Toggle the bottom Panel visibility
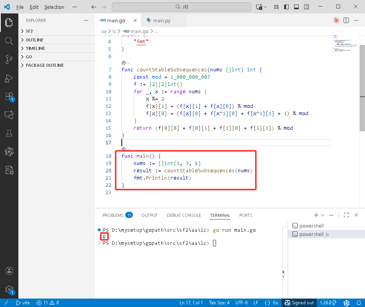This screenshot has height=307, width=365. [296, 7]
